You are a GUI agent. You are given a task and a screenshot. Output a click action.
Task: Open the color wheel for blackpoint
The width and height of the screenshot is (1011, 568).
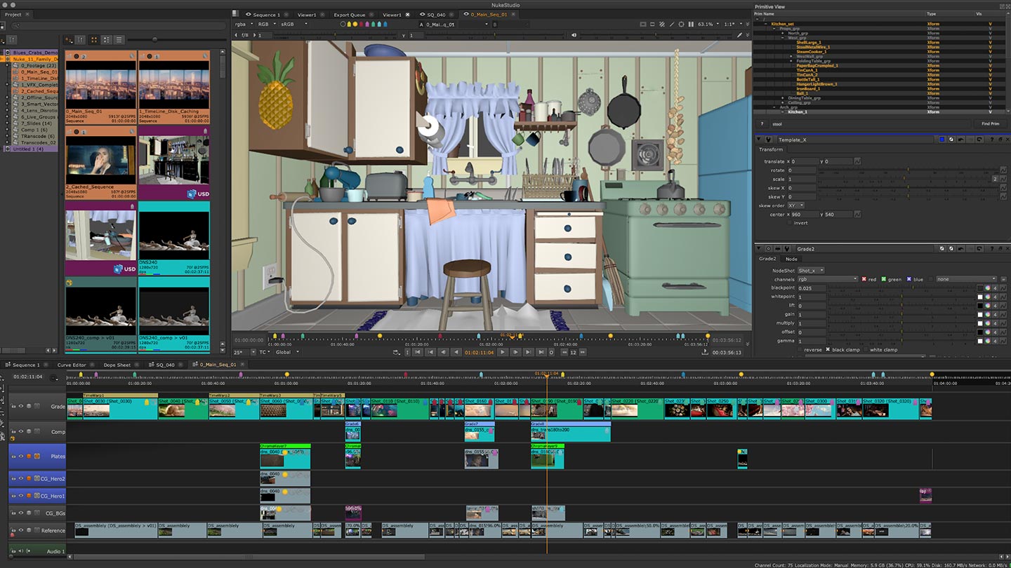[x=988, y=288]
